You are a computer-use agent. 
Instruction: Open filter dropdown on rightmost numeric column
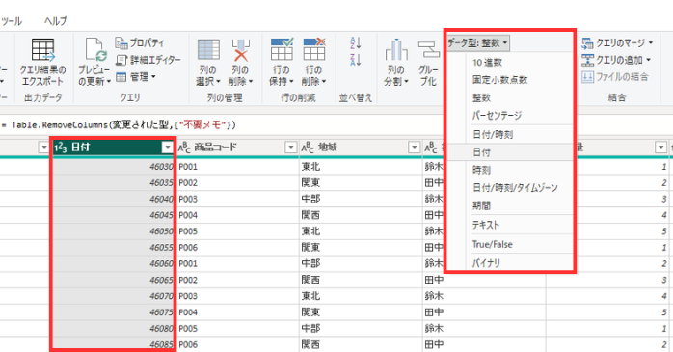click(x=661, y=148)
